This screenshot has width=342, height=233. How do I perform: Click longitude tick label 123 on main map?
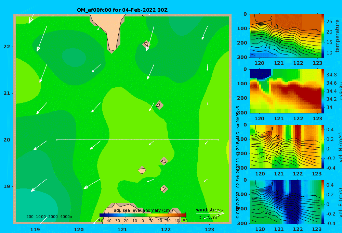point(210,230)
